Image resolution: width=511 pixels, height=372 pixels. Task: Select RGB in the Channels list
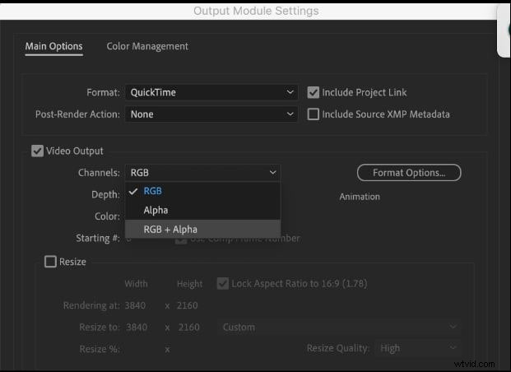[x=202, y=191]
